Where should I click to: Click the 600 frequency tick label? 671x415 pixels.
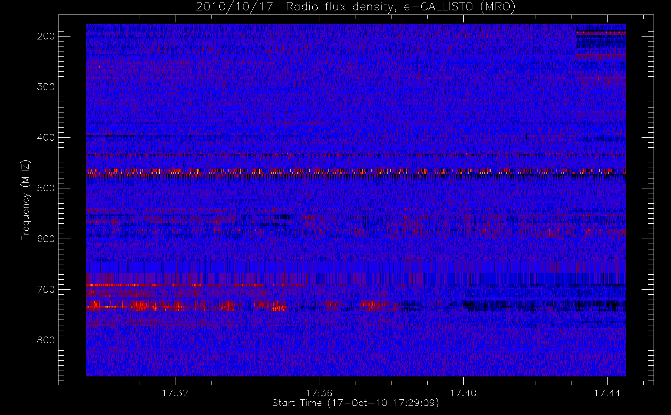(46, 239)
